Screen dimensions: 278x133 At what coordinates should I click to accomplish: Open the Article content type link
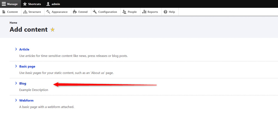(24, 49)
